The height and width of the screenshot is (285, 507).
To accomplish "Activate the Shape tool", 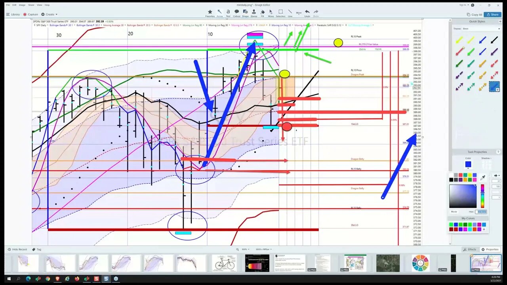I will point(245,13).
